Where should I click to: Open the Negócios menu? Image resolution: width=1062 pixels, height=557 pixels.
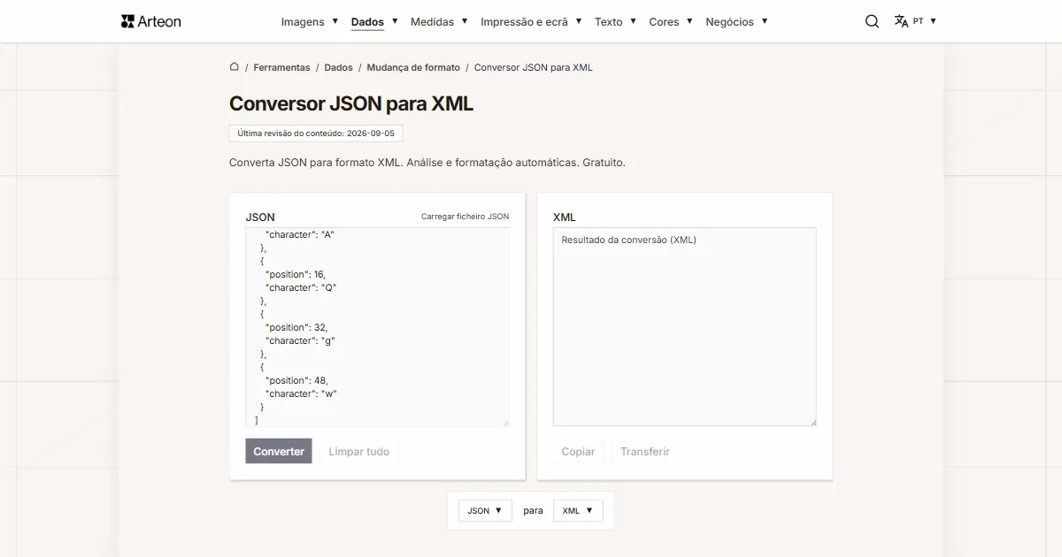click(736, 21)
